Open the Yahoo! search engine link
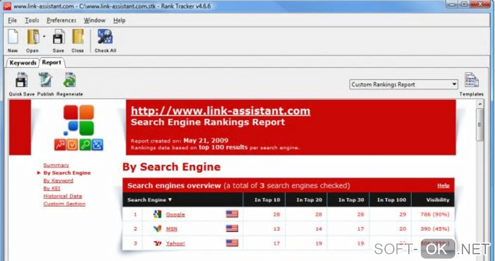This screenshot has width=495, height=261. click(175, 244)
